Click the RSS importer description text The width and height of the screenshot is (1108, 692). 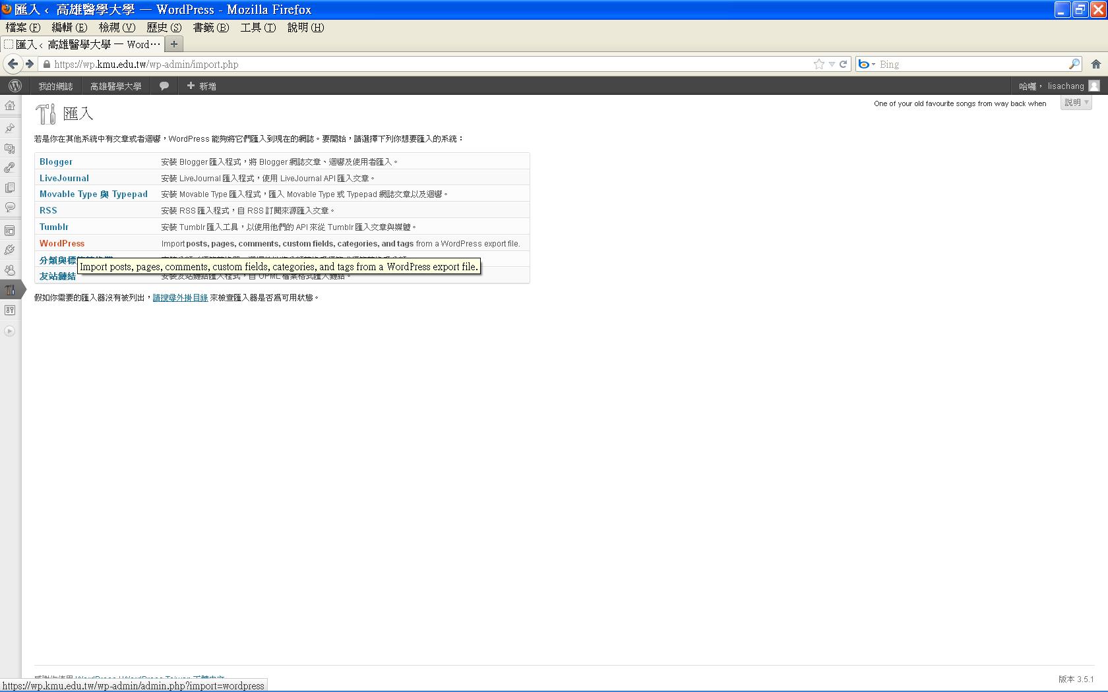click(247, 210)
